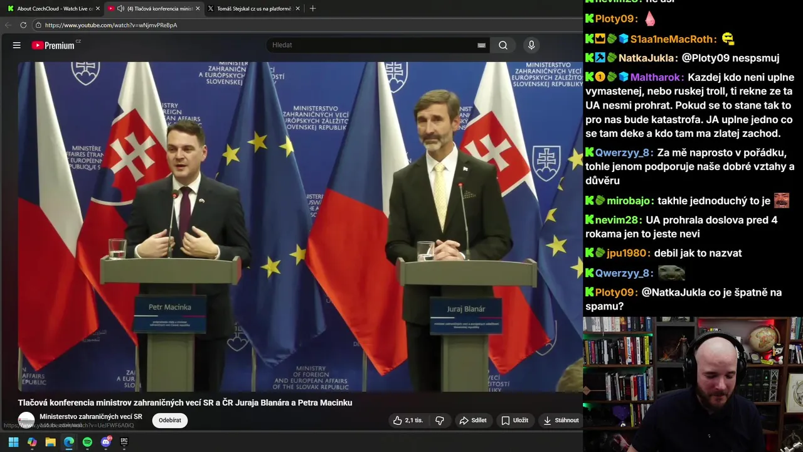Subscribe with the Odebírat button
The height and width of the screenshot is (452, 803).
[x=169, y=421]
